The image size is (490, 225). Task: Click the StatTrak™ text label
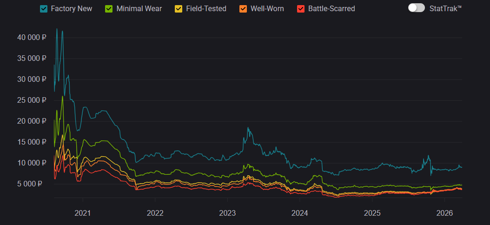pos(445,8)
